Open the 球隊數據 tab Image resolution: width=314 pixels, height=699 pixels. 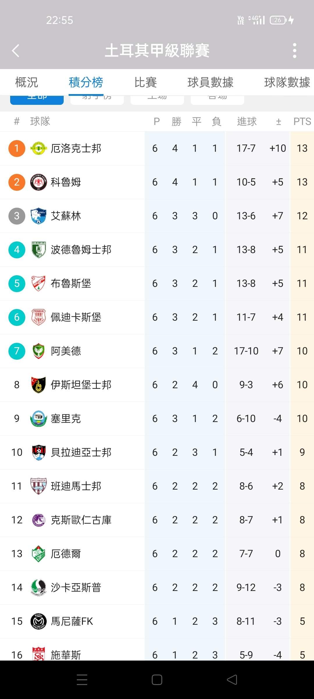[287, 82]
